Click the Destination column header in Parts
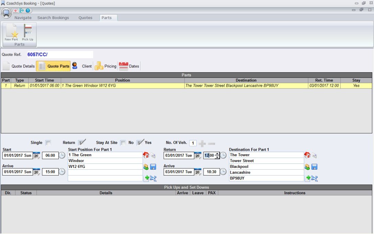 [246, 80]
